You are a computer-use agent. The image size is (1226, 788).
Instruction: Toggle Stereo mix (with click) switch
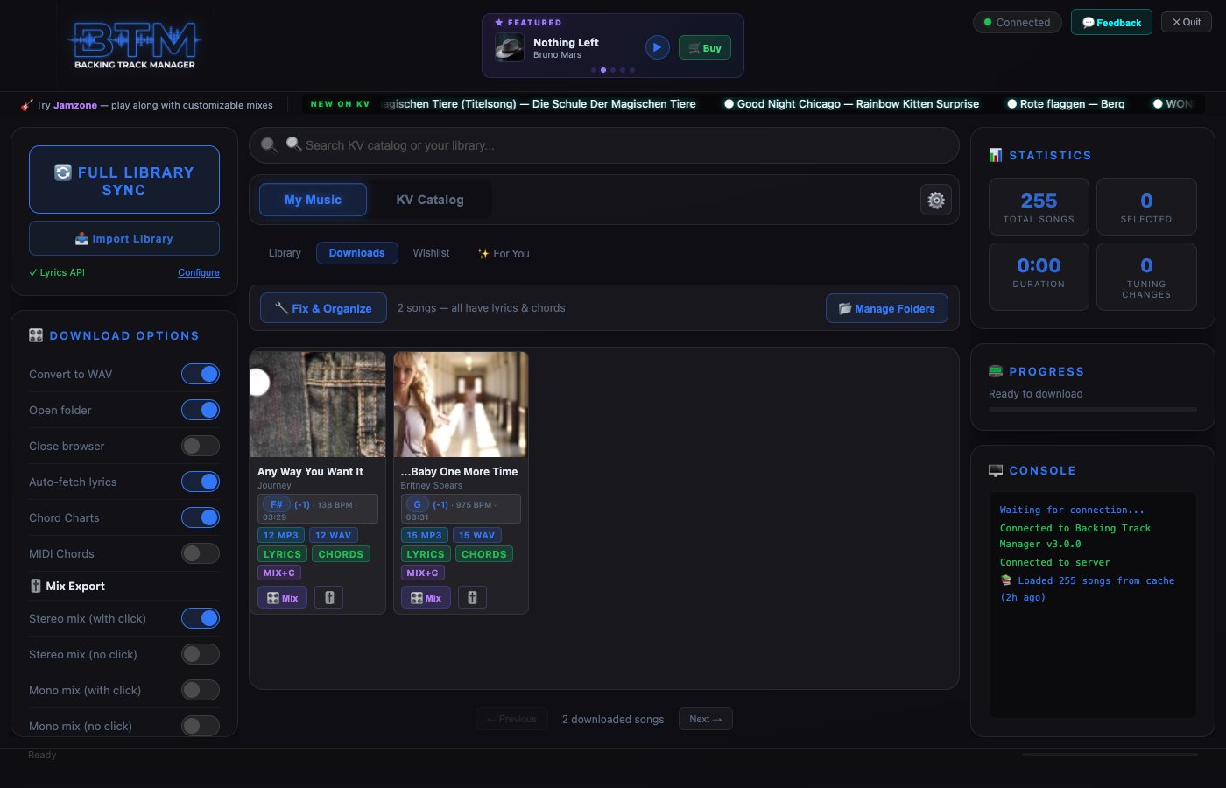pos(201,618)
